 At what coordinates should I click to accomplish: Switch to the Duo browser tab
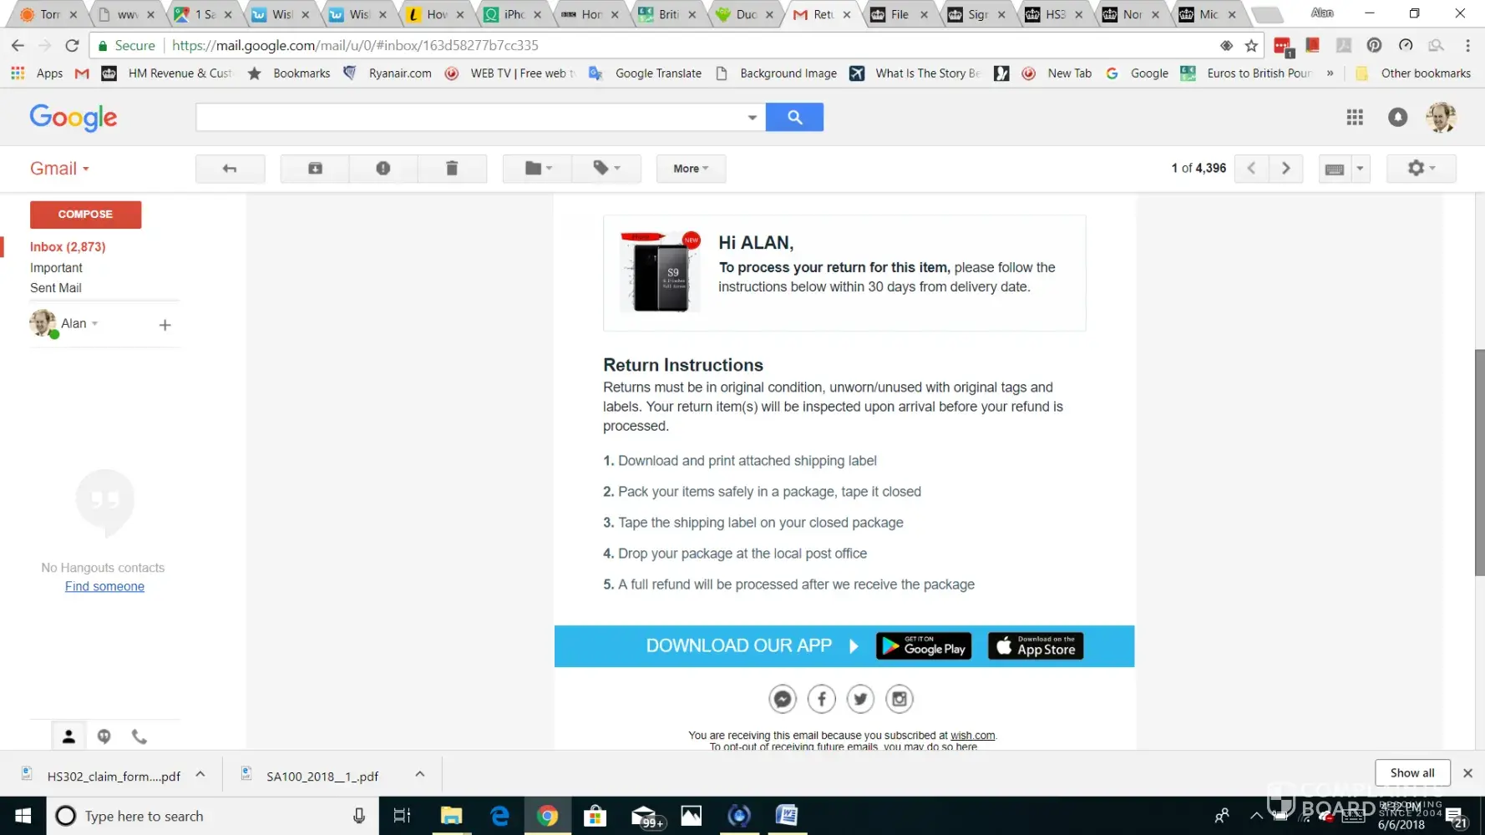(x=746, y=14)
